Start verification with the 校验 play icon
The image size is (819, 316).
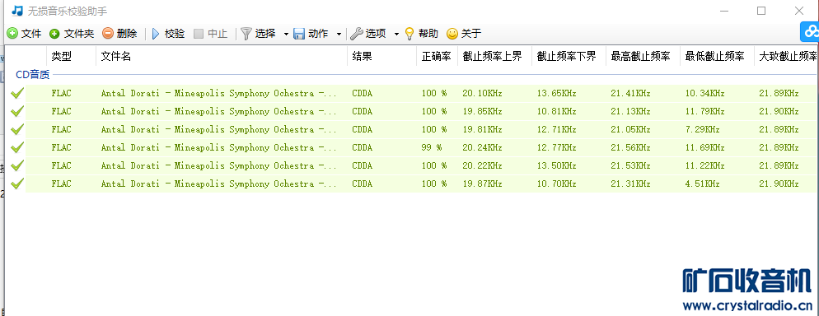click(x=155, y=34)
